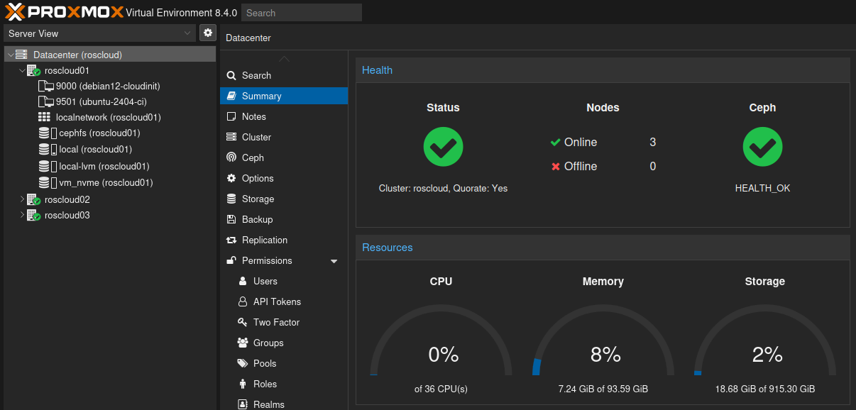
Task: Click the roscloud02 node icon
Action: 33,199
